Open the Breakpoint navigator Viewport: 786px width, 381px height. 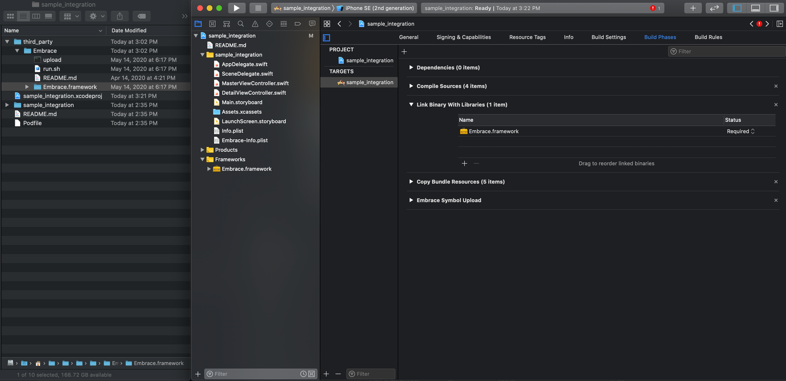coord(298,24)
